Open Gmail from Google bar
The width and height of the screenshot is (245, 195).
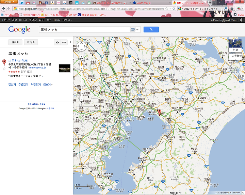point(57,20)
